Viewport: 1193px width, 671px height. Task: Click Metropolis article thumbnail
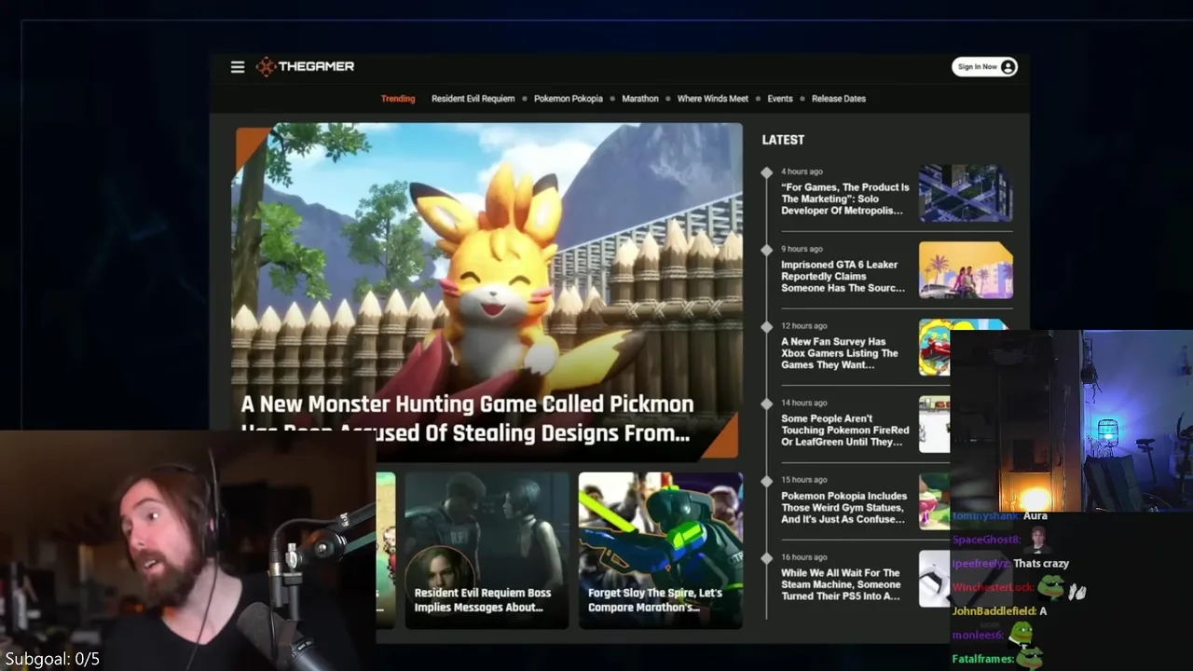(x=966, y=193)
